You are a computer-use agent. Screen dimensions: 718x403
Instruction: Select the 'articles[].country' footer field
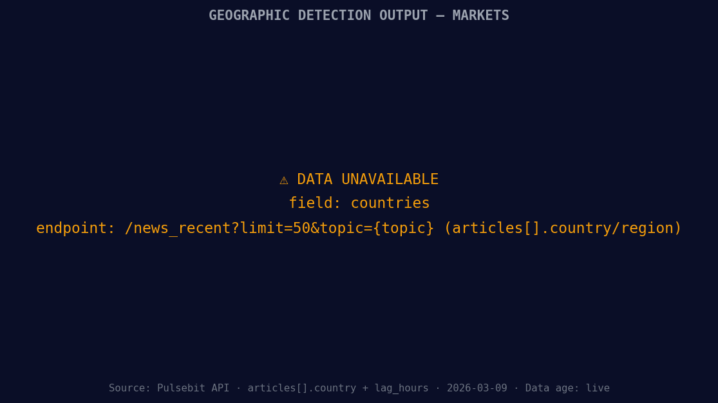click(x=301, y=388)
